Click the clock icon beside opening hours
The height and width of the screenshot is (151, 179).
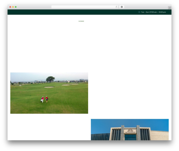tap(139, 12)
